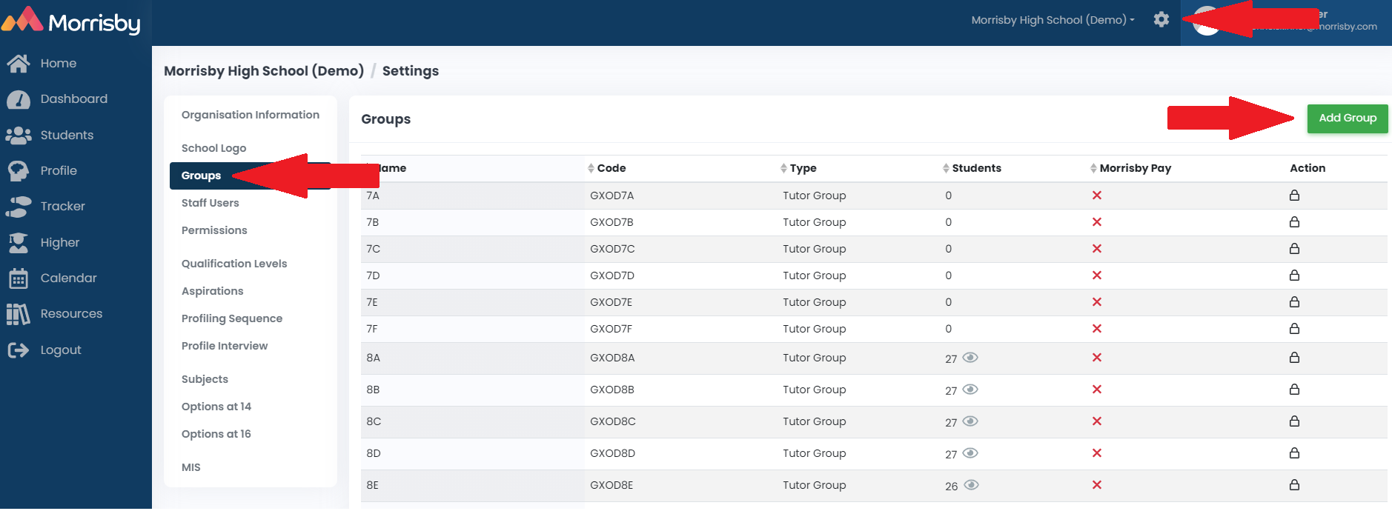
Task: View students of group 8C eye icon
Action: click(970, 421)
